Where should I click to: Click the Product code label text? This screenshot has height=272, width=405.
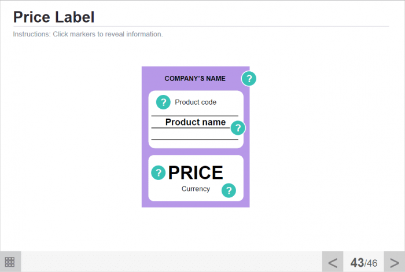pos(196,102)
